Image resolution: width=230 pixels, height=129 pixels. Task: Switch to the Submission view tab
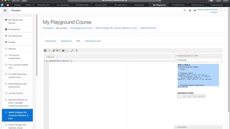pos(93,41)
